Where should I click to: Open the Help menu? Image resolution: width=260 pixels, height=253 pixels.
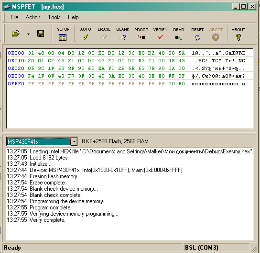[73, 17]
